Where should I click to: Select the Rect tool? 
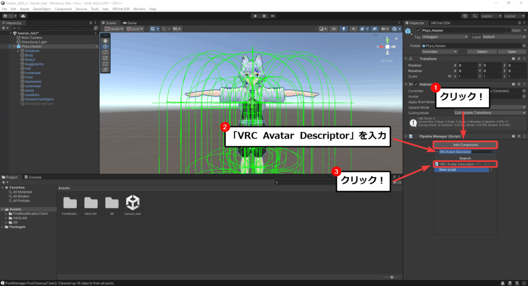[105, 63]
